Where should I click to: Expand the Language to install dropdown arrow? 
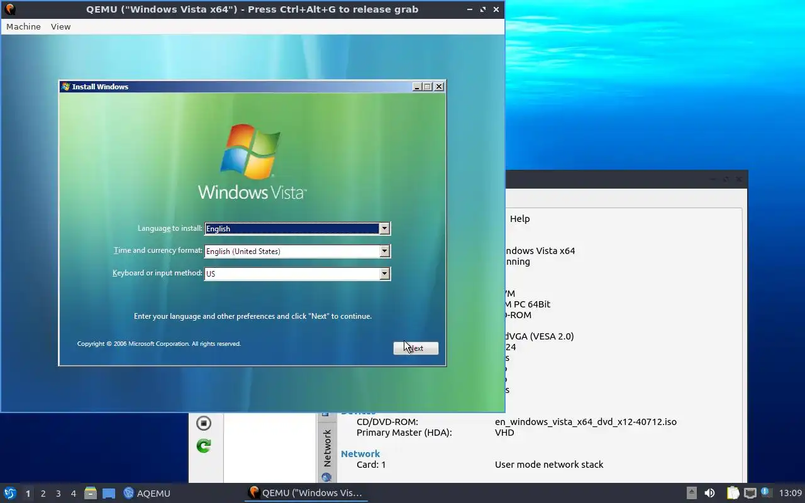[x=384, y=228]
